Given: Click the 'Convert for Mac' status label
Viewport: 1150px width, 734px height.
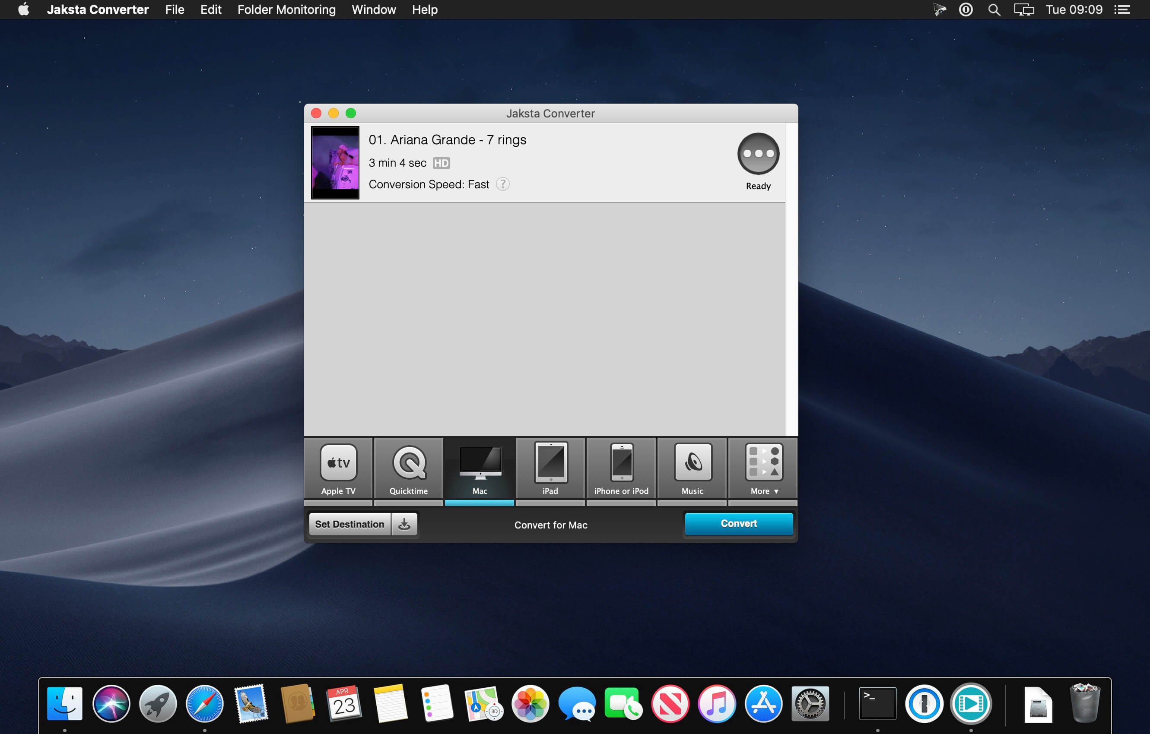Looking at the screenshot, I should (551, 525).
